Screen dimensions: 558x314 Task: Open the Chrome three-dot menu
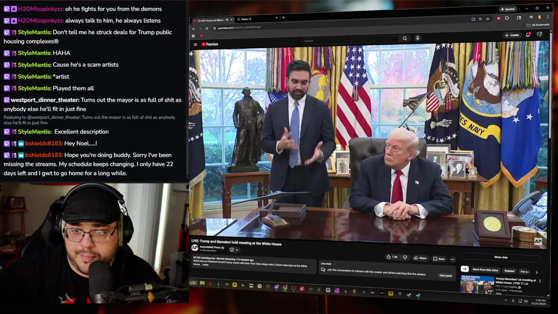(548, 17)
